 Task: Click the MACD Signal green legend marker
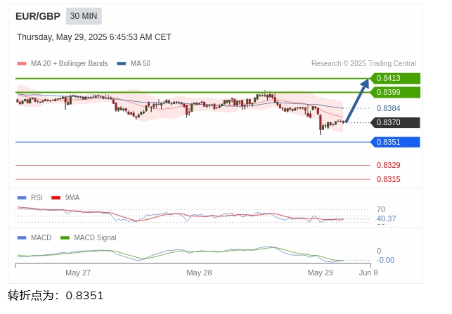(x=65, y=237)
